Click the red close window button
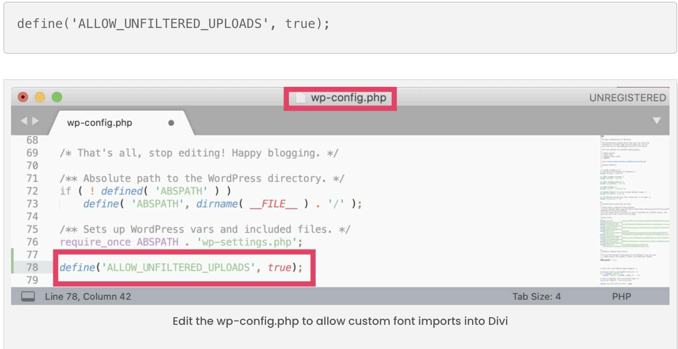Viewport: 678px width, 349px height. pos(23,97)
